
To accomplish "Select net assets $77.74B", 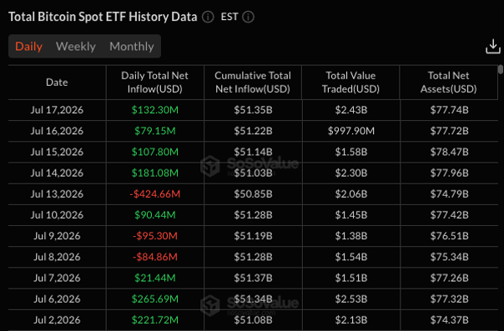I will [x=449, y=110].
